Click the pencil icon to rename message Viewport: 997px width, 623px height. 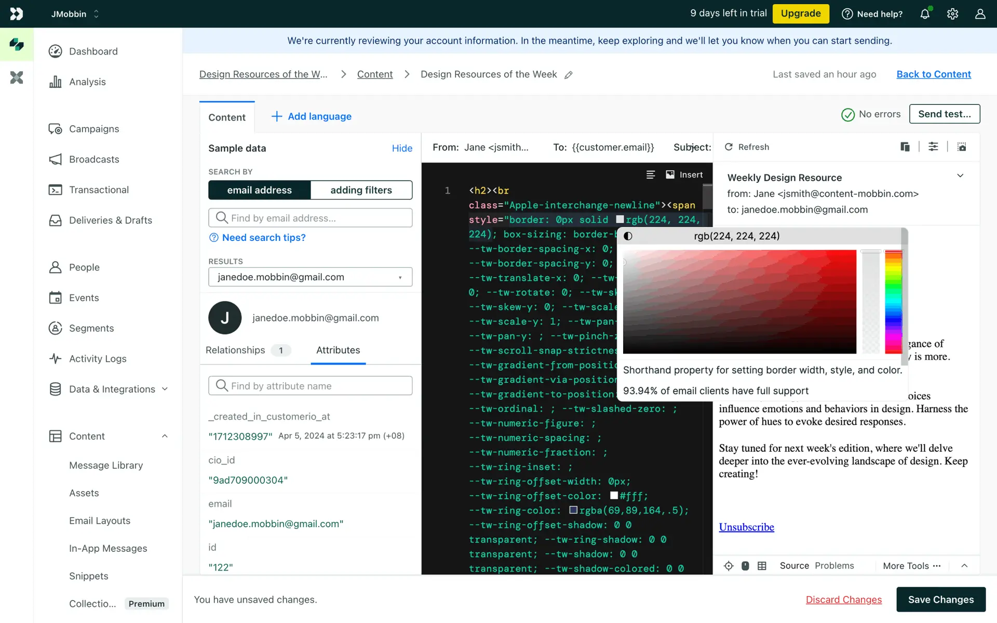point(569,75)
